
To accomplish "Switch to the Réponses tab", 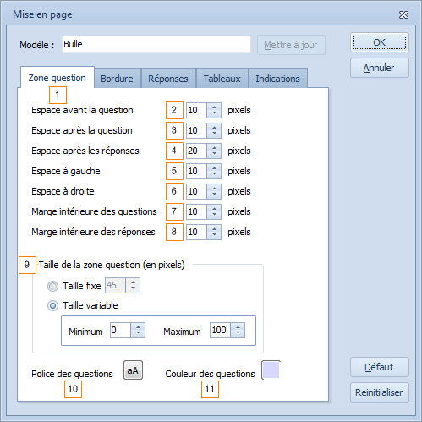I will click(168, 79).
